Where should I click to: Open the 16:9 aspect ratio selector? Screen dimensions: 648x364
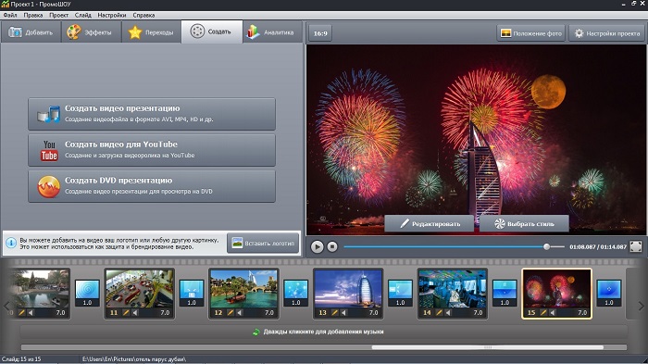click(x=320, y=33)
